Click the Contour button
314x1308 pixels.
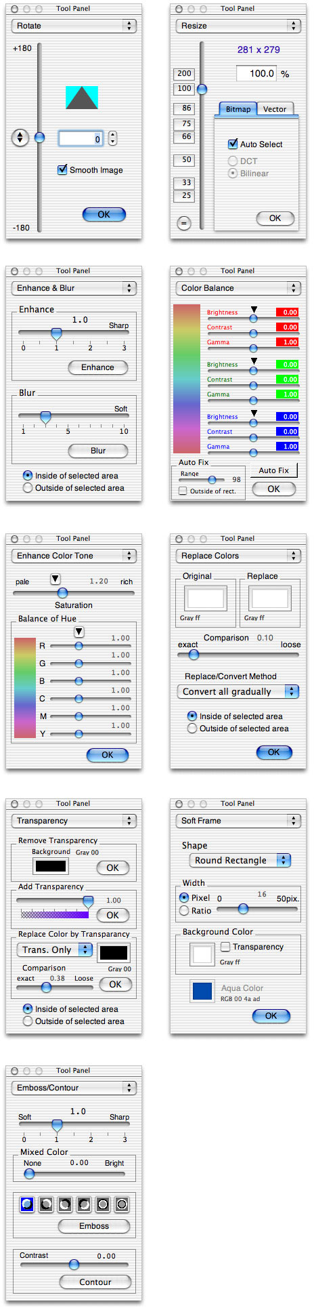[95, 1282]
